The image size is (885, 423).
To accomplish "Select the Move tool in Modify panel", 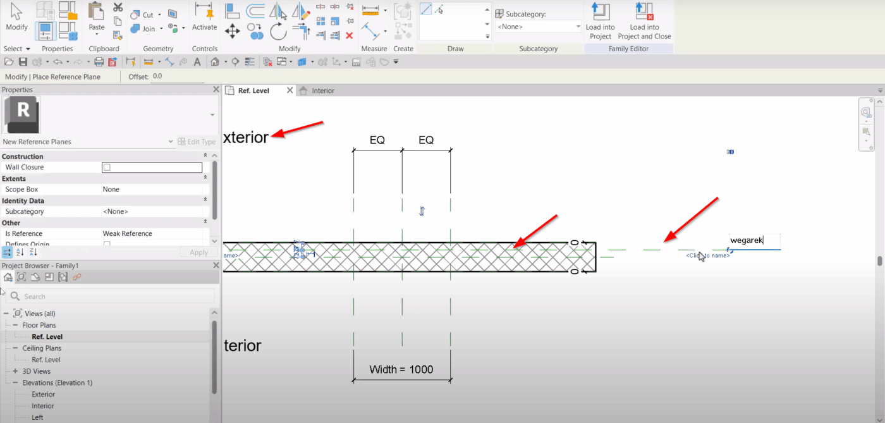I will [x=232, y=30].
